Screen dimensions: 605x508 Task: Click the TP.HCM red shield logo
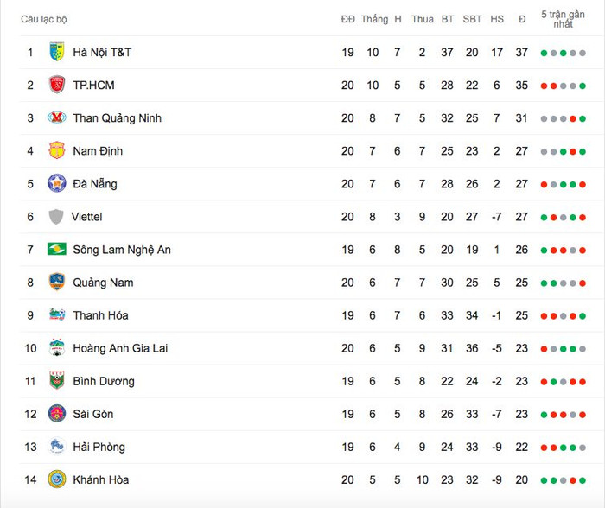[57, 85]
